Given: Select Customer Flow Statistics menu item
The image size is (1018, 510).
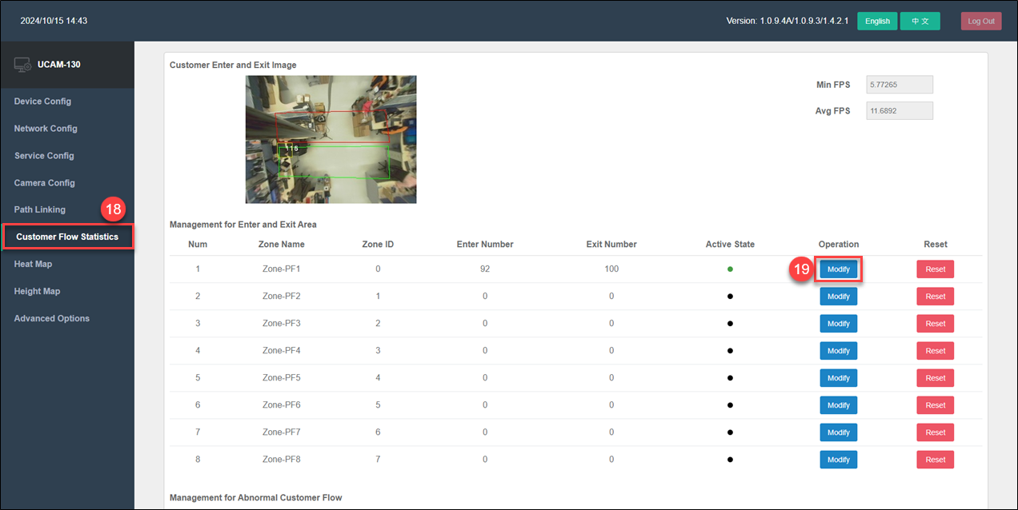Looking at the screenshot, I should 67,237.
